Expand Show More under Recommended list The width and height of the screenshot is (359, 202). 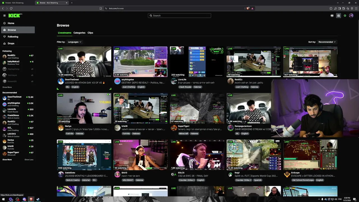coord(7,160)
